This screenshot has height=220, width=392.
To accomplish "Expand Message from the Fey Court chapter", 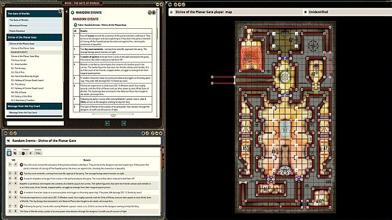I will (34, 106).
